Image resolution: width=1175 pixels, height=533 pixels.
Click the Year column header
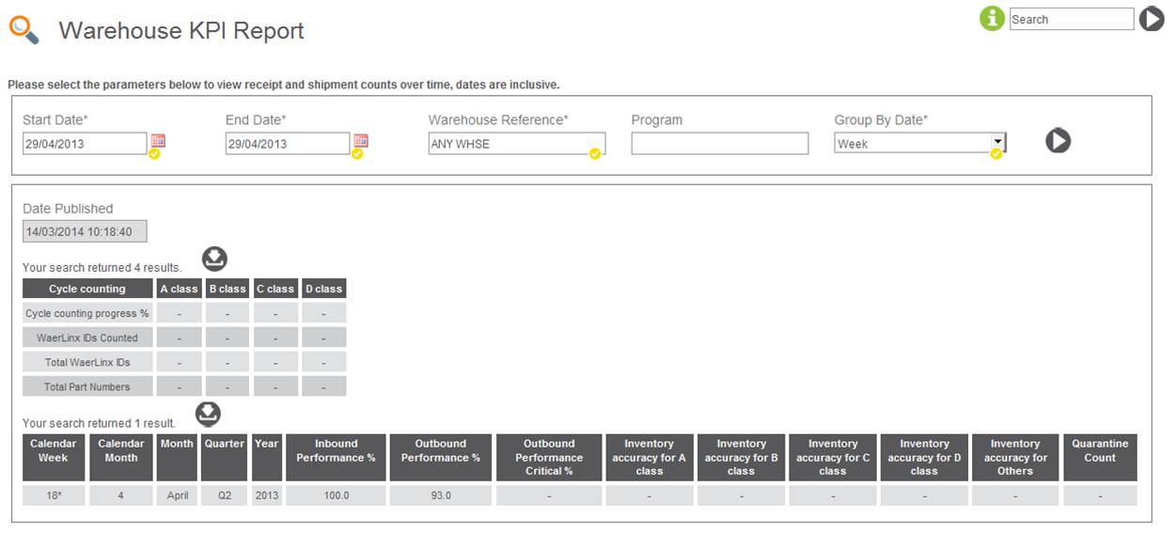tap(267, 458)
